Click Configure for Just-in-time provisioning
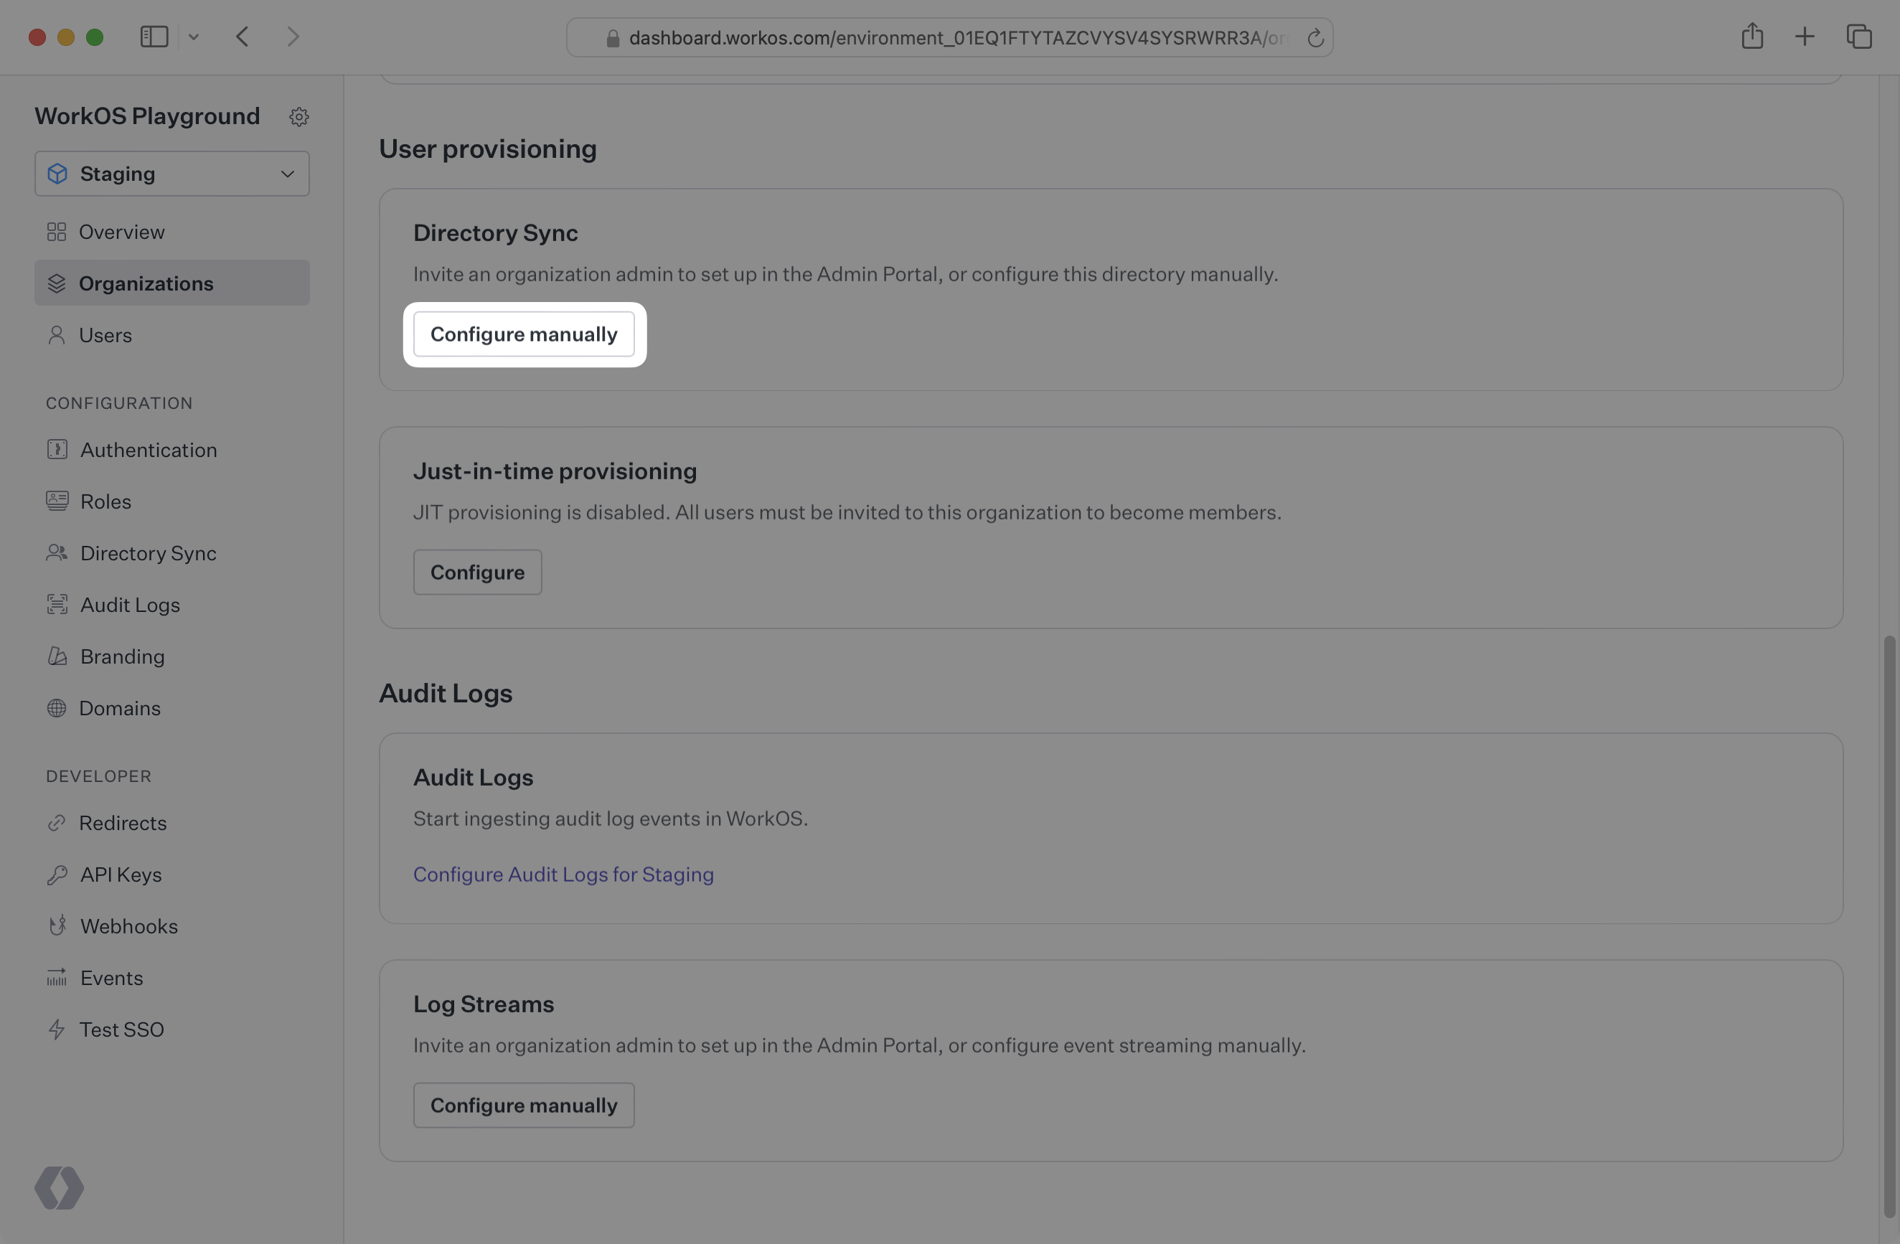 coord(477,572)
